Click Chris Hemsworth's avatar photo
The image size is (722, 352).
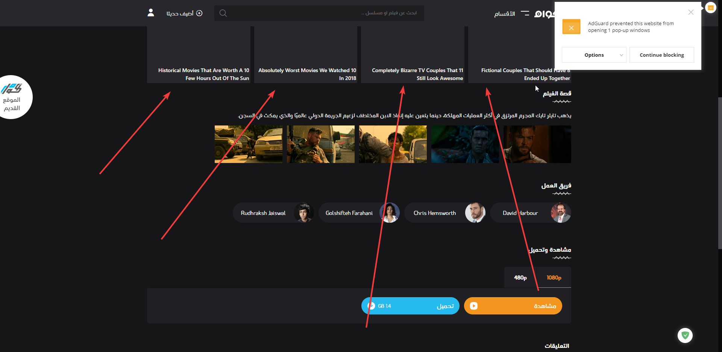tap(475, 213)
